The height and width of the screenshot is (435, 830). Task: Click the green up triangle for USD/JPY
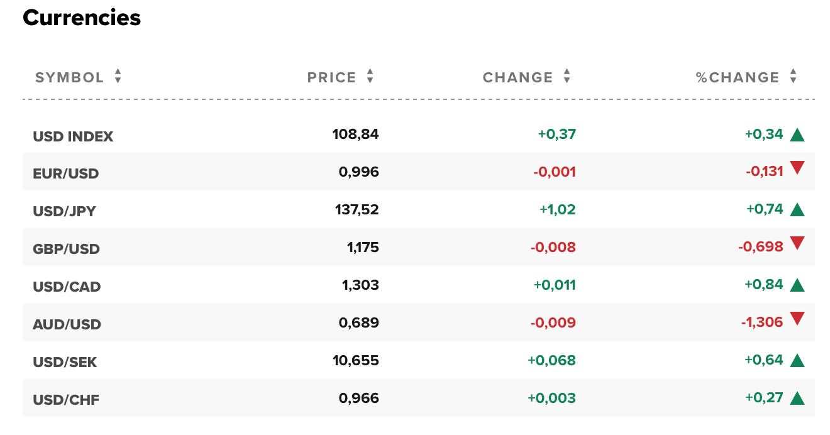pyautogui.click(x=797, y=209)
